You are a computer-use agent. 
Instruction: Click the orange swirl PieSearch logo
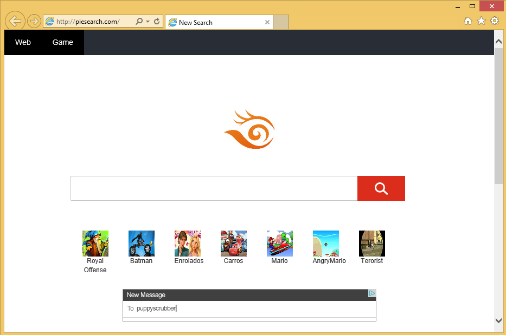click(250, 129)
